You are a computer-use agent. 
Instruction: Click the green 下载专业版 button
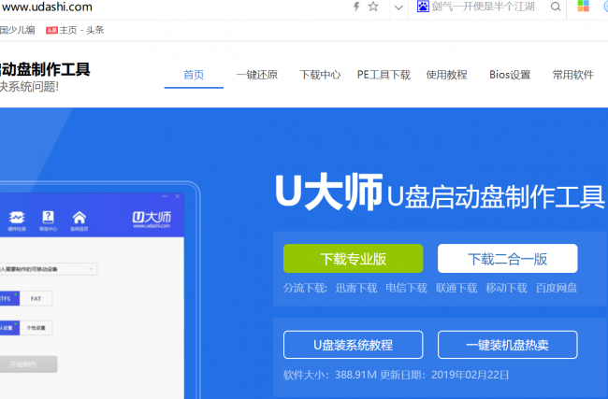[354, 259]
